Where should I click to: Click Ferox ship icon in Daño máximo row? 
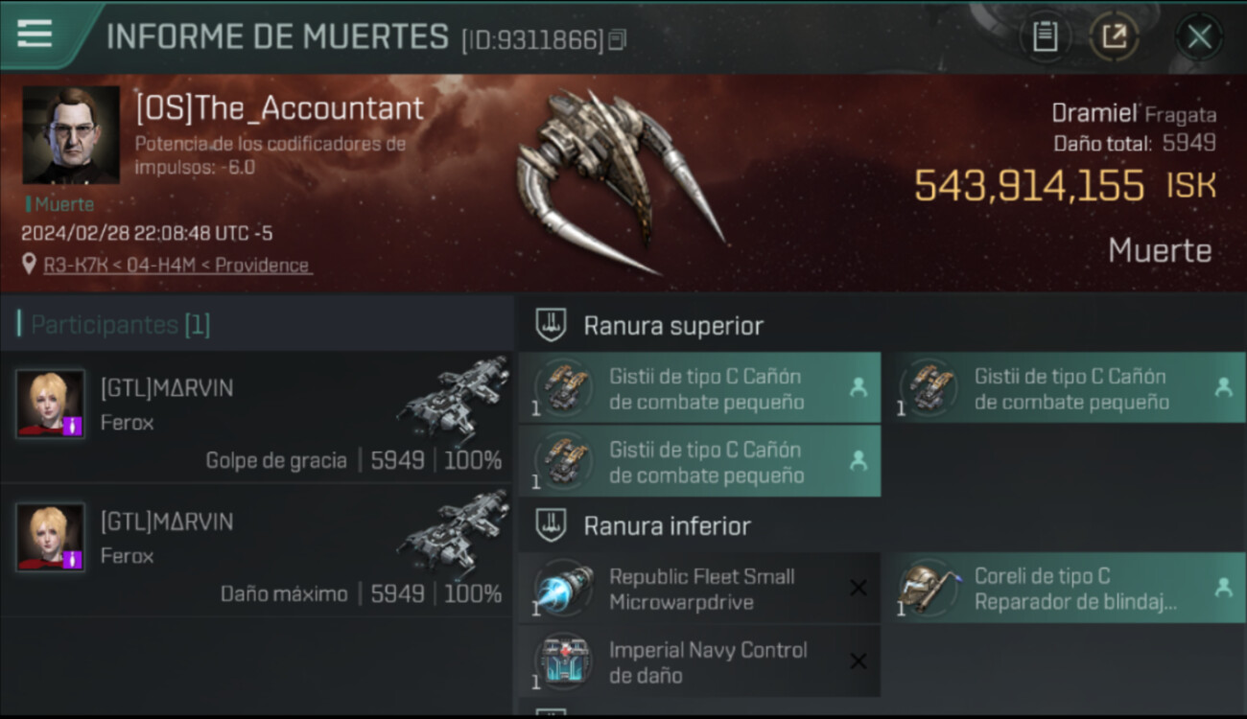pyautogui.click(x=453, y=533)
